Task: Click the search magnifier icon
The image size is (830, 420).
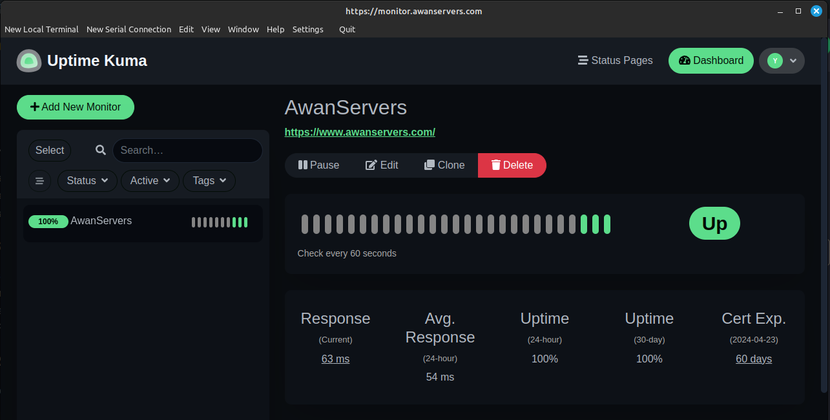Action: pyautogui.click(x=100, y=150)
